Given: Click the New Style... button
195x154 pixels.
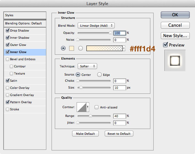Looking at the screenshot, I should click(x=175, y=35).
